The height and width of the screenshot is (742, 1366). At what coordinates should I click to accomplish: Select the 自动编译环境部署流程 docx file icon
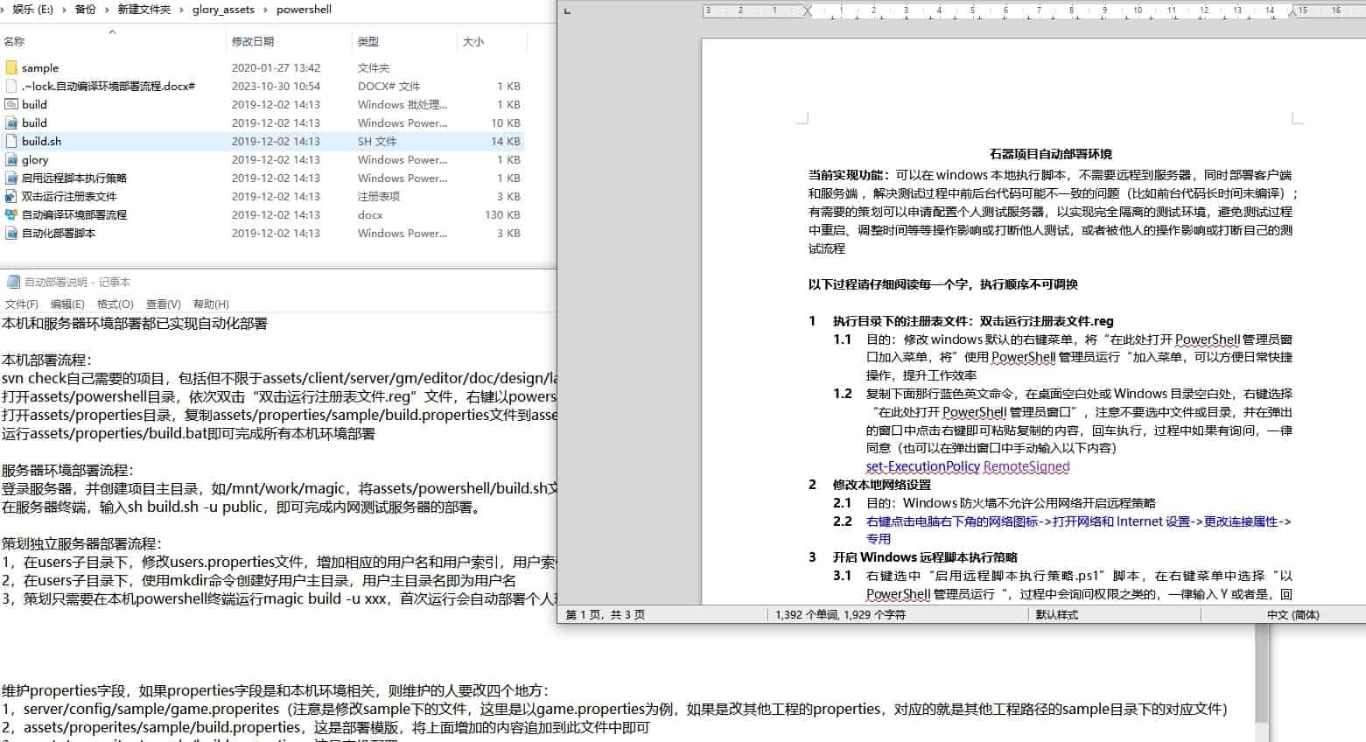(x=11, y=214)
